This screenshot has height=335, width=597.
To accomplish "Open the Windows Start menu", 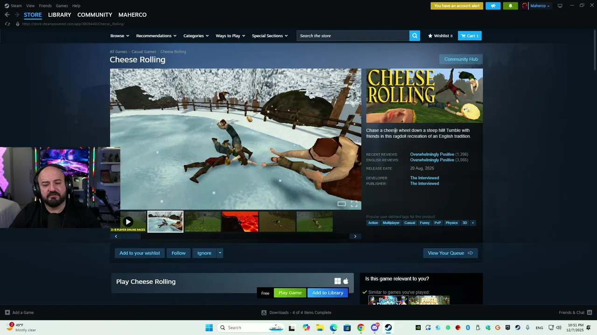I will coord(209,328).
